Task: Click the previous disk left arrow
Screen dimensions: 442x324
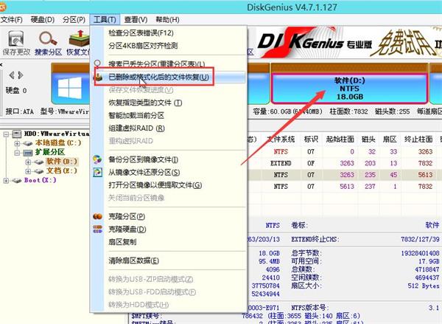Action: (x=12, y=75)
